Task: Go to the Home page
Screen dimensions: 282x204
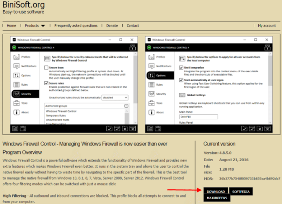Action: pyautogui.click(x=11, y=26)
